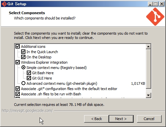Uncheck Associate .sh files with Bash
This screenshot has height=127, width=166.
tap(17, 94)
